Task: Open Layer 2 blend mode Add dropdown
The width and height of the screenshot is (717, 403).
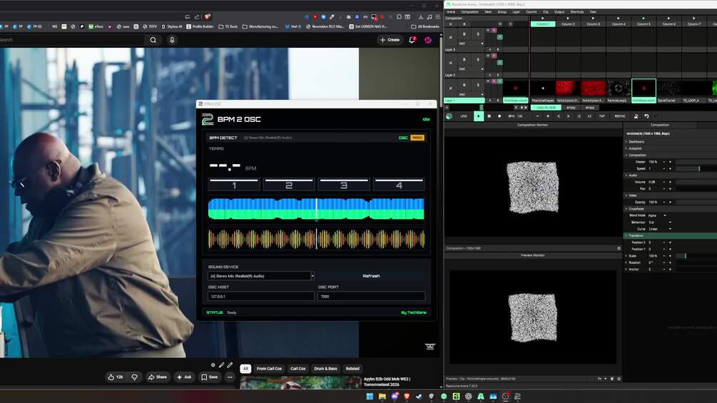Action: tap(471, 69)
